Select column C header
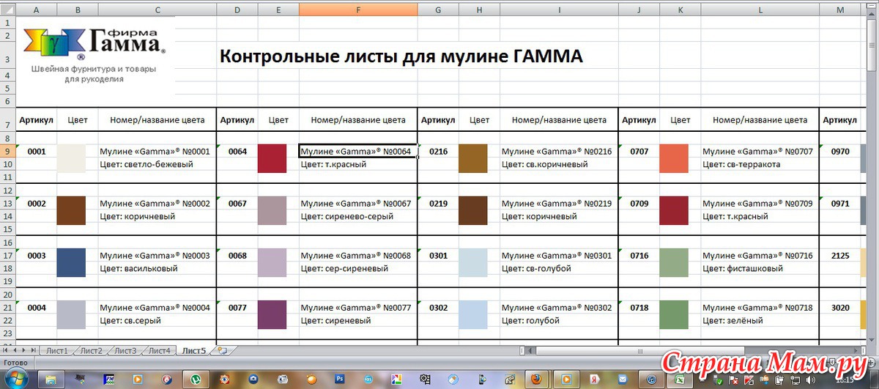The width and height of the screenshot is (879, 389). tap(157, 10)
